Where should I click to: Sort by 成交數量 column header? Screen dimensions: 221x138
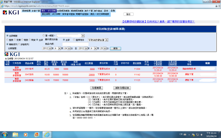89,63
